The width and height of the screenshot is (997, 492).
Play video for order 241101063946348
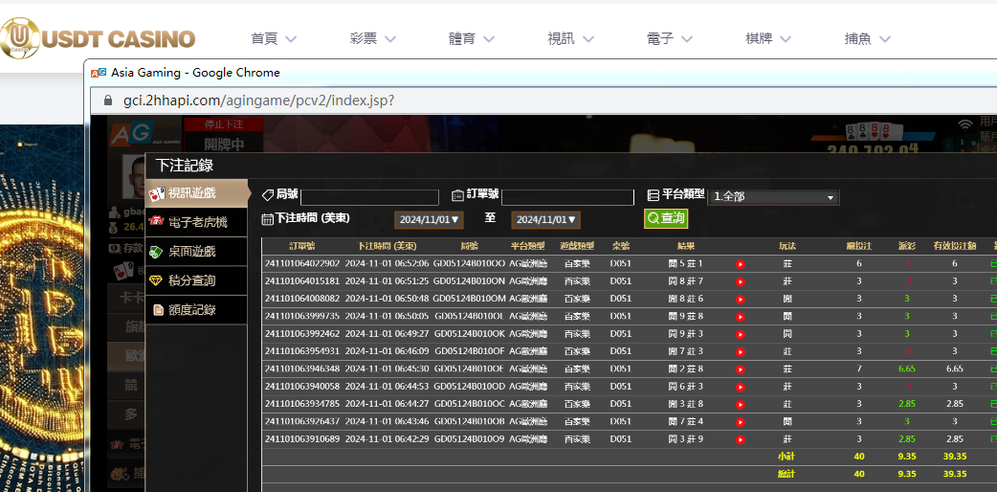(740, 369)
